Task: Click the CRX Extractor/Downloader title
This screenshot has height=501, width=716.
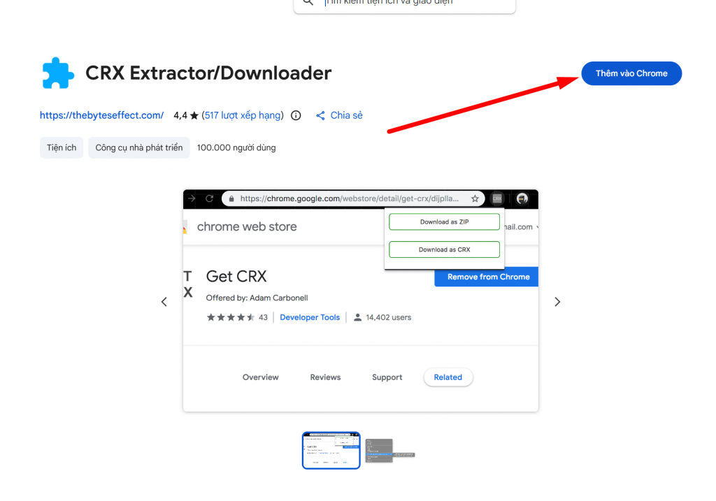Action: [208, 73]
